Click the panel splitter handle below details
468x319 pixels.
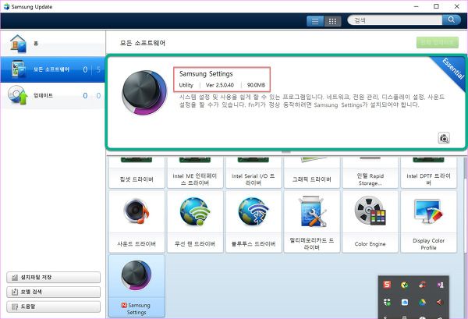pyautogui.click(x=286, y=152)
